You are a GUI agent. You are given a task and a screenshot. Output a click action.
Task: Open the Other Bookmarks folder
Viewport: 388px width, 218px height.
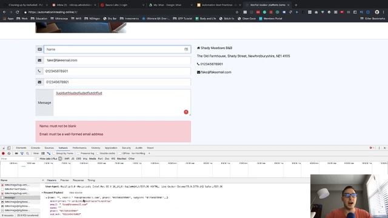373,19
